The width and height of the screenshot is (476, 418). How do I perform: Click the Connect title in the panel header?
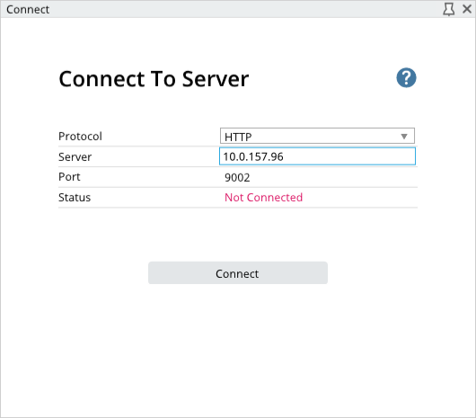pyautogui.click(x=28, y=9)
